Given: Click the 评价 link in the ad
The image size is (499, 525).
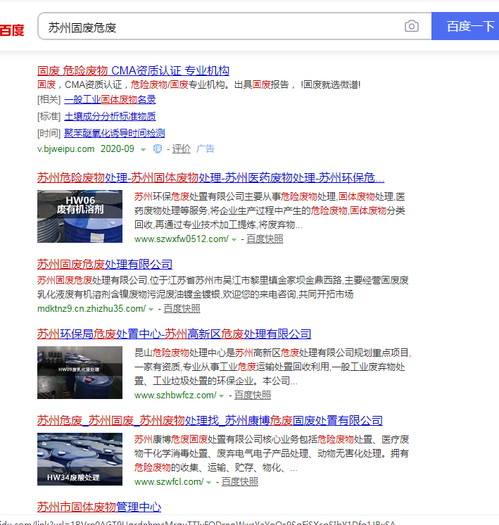Looking at the screenshot, I should click(182, 149).
